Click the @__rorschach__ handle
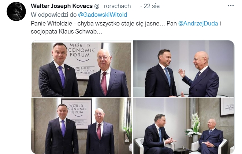This screenshot has height=154, width=242. pos(116,6)
